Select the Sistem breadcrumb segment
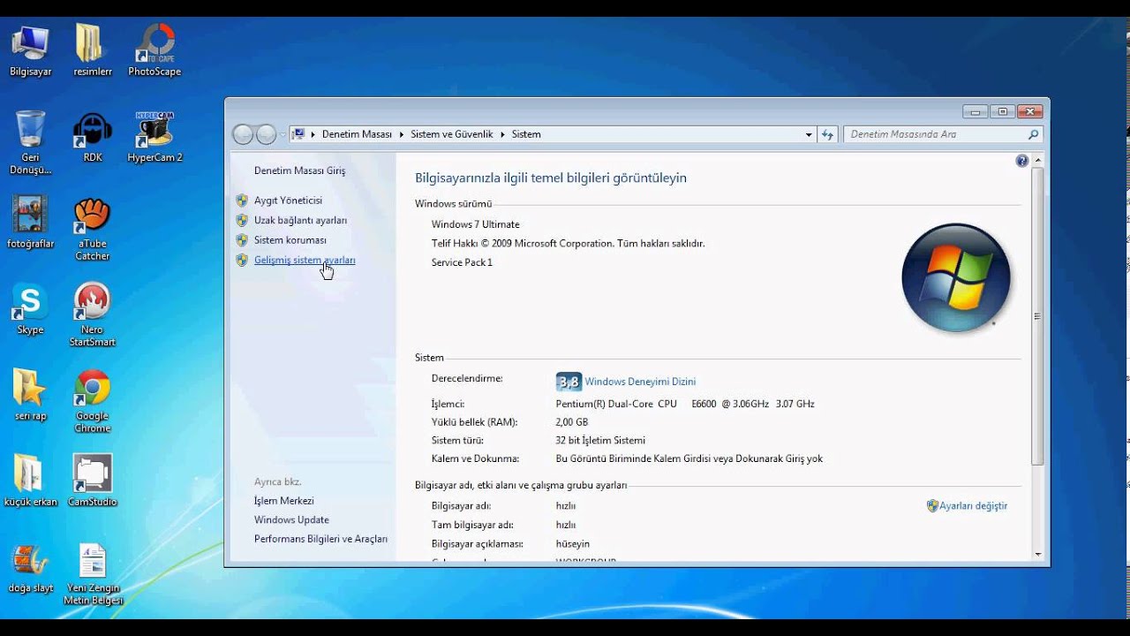1130x636 pixels. tap(526, 134)
